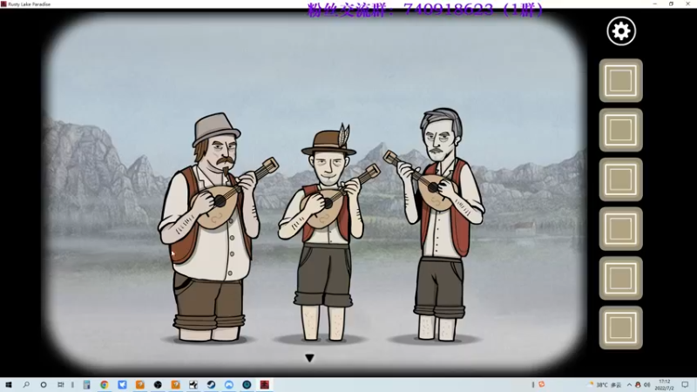Viewport: 697px width, 392px height.
Task: Expand the hidden system tray icons chevron
Action: [x=629, y=385]
